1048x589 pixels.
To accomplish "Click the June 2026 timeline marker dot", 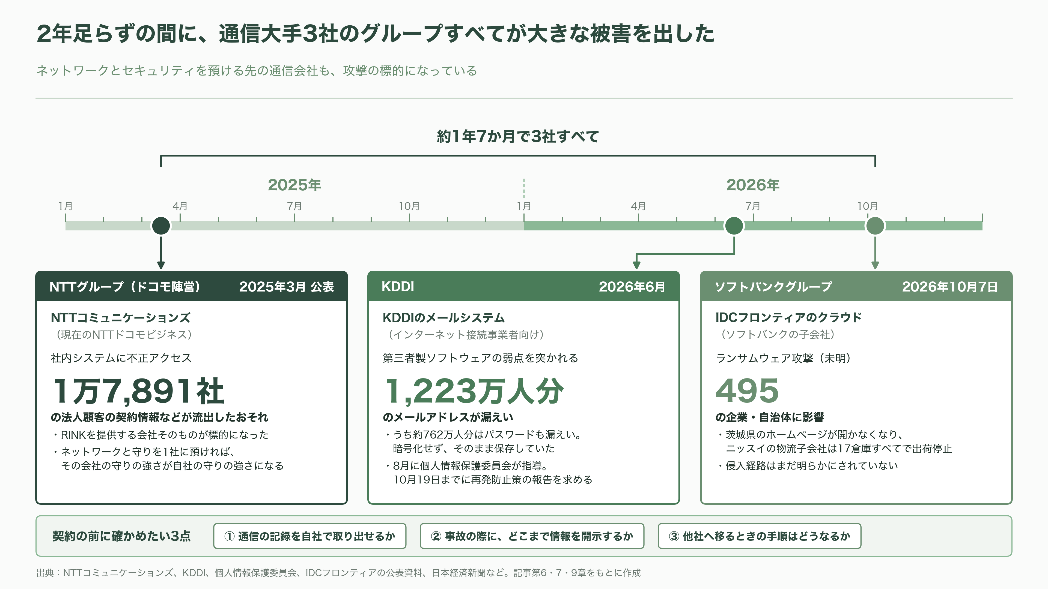I will (x=734, y=226).
